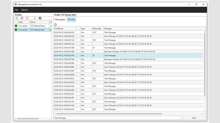The width and height of the screenshot is (220, 123).
Task: Minimize the MessageCommunicator window
Action: click(x=189, y=4)
